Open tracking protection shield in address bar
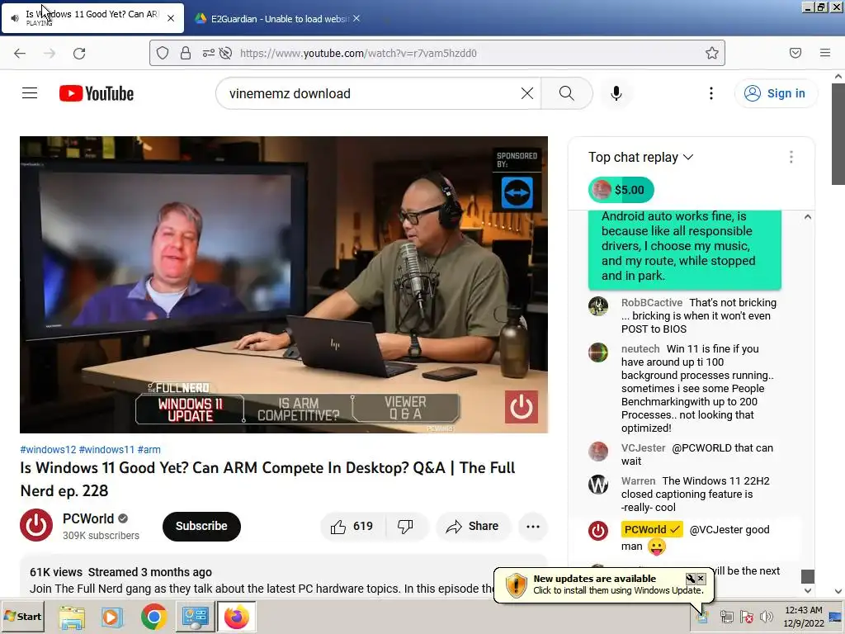This screenshot has width=845, height=634. (163, 53)
